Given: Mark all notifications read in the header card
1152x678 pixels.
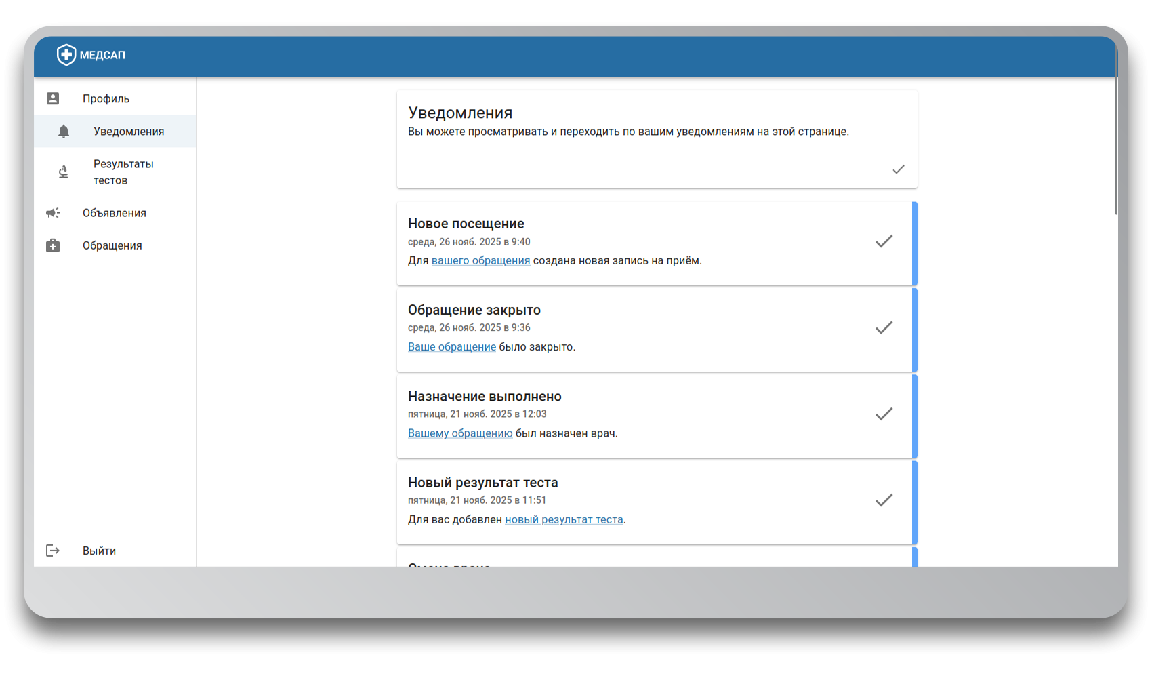Looking at the screenshot, I should click(x=898, y=169).
